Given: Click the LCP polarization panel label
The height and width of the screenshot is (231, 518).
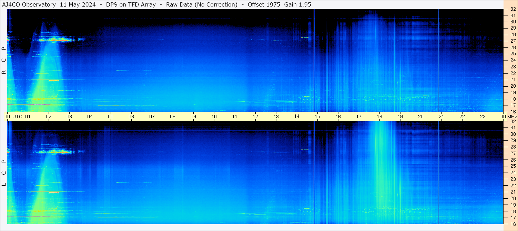Looking at the screenshot, I should [4, 173].
